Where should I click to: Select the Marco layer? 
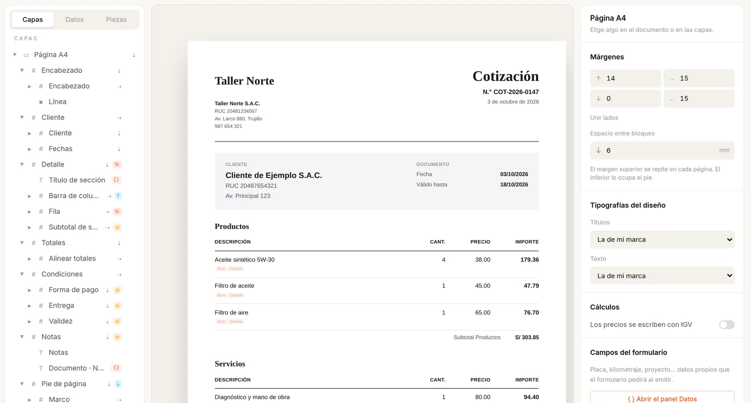pyautogui.click(x=59, y=399)
